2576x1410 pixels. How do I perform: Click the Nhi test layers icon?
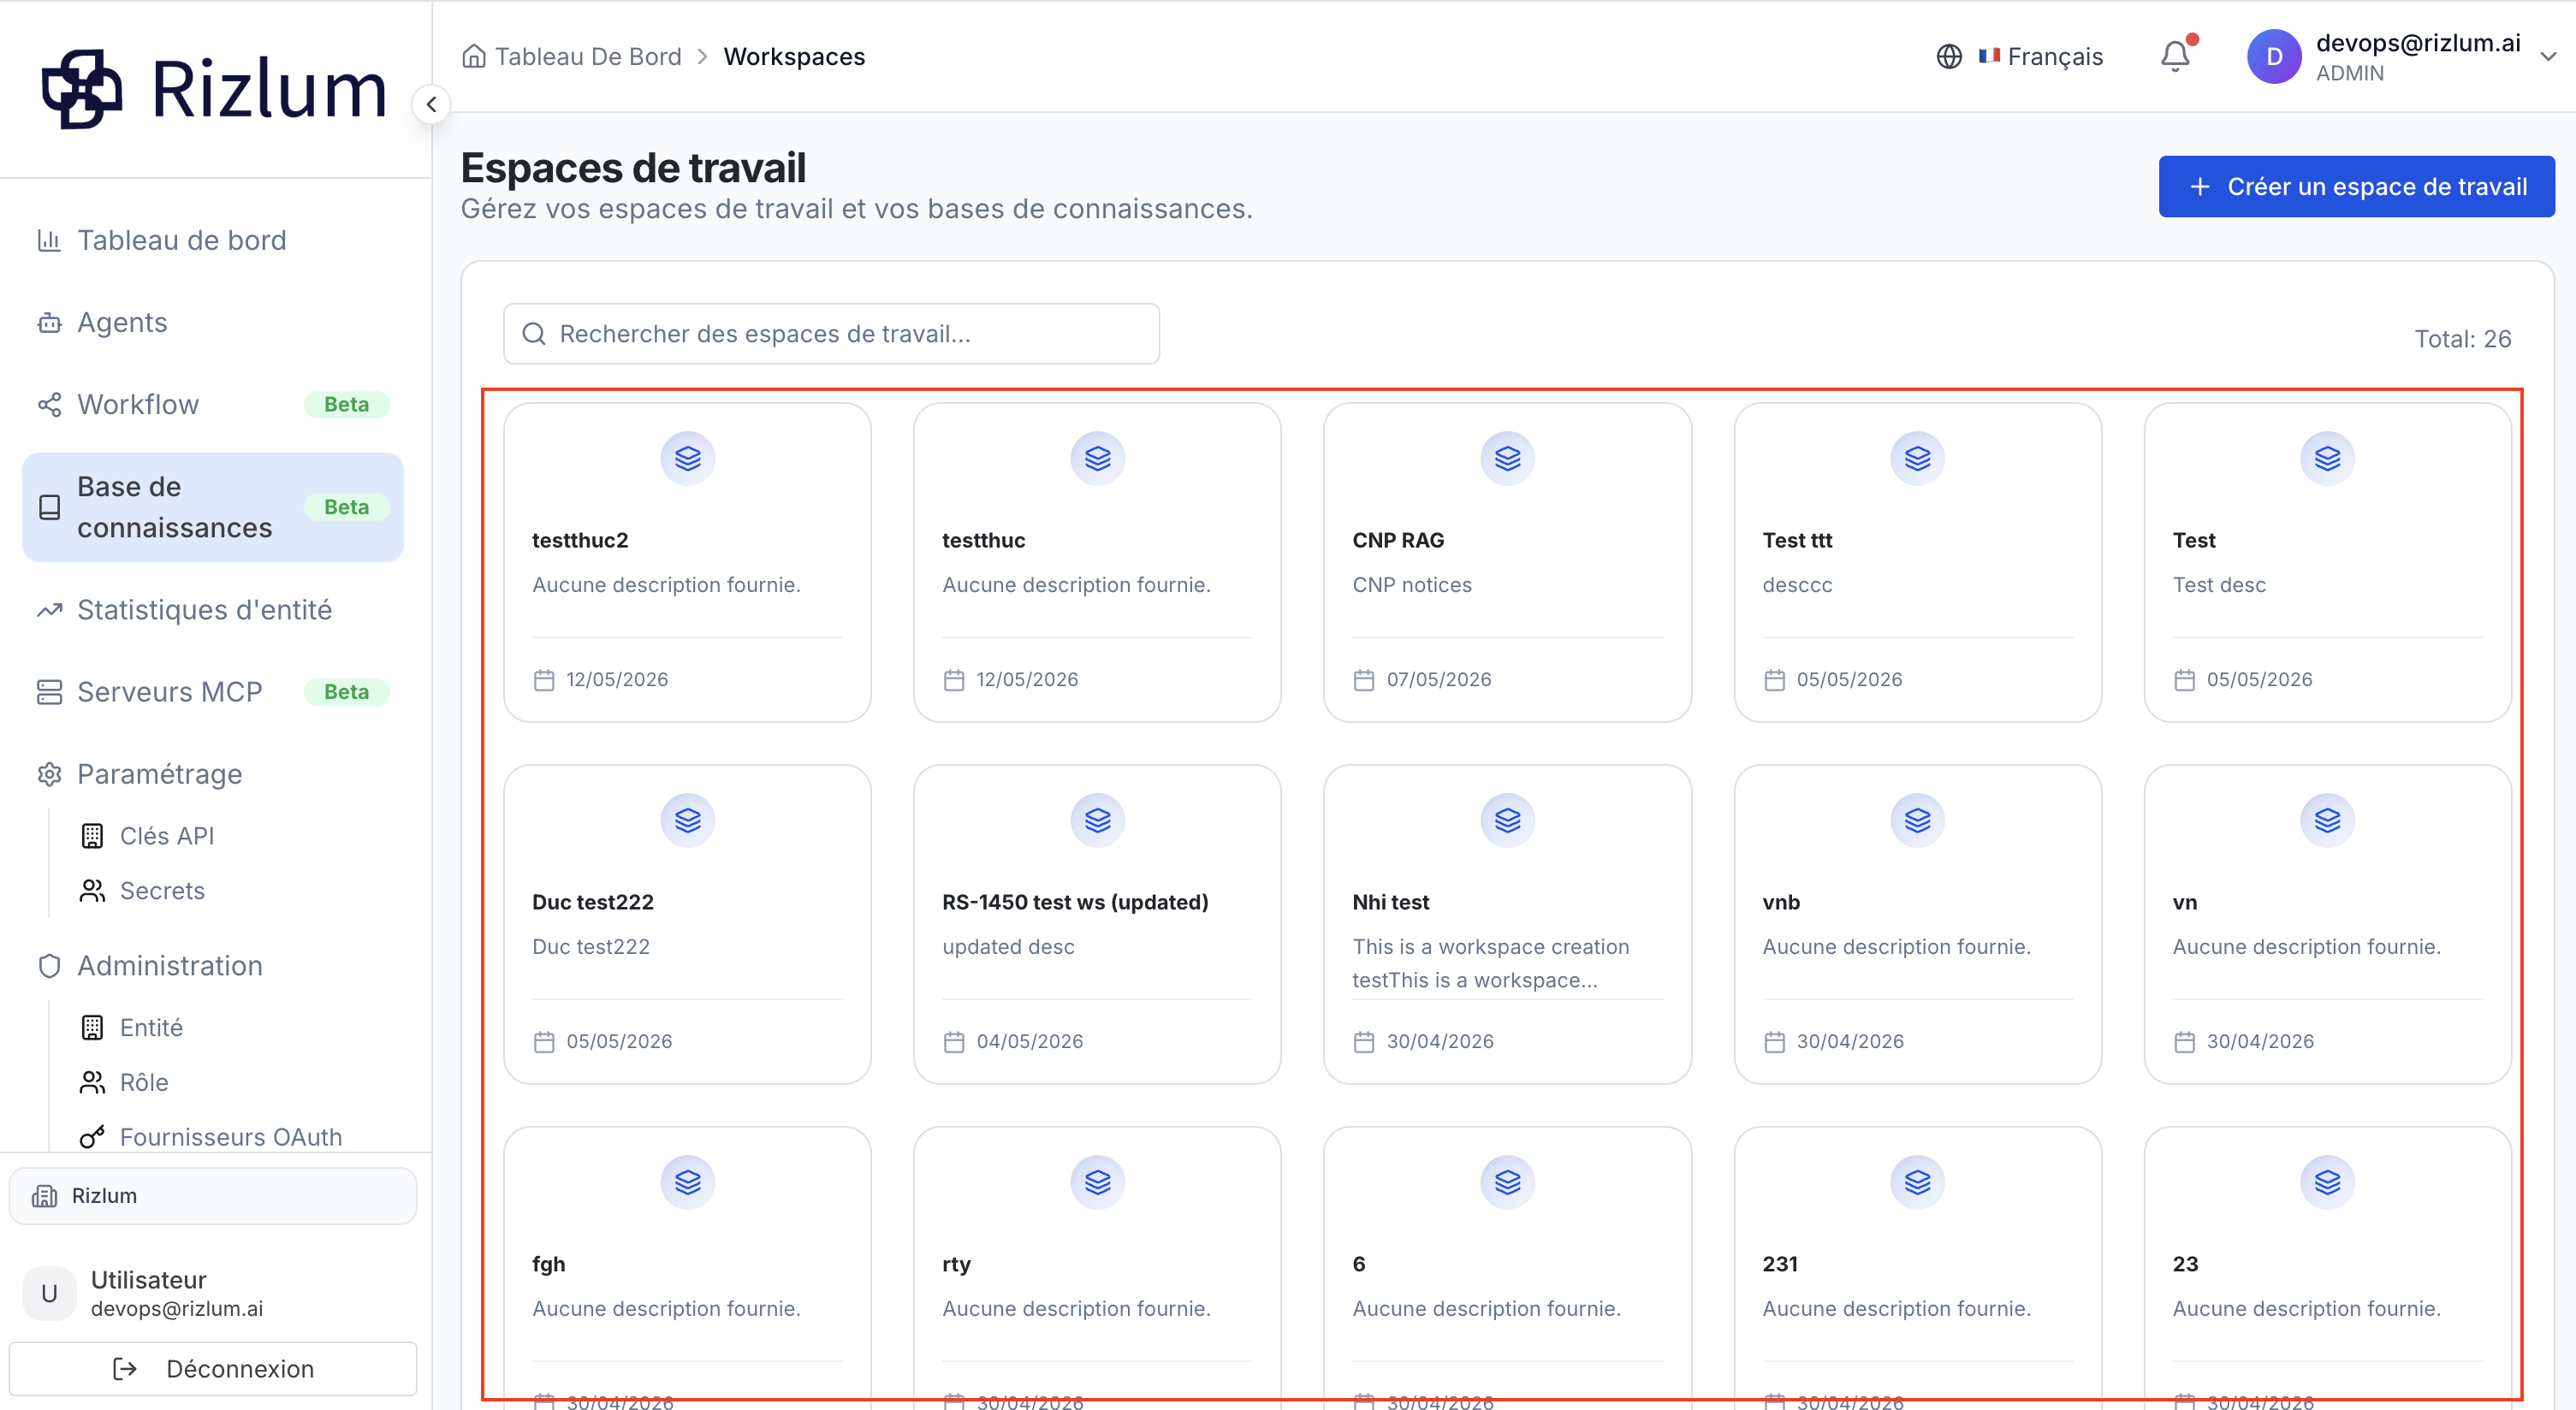pos(1508,821)
